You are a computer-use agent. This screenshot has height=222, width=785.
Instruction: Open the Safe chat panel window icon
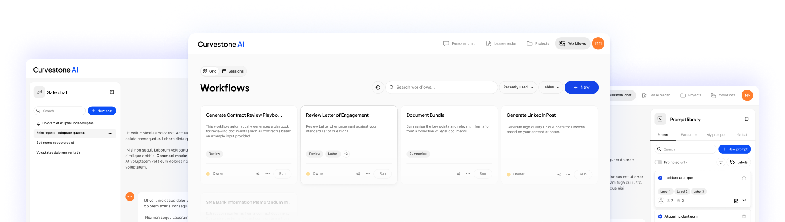tap(112, 92)
